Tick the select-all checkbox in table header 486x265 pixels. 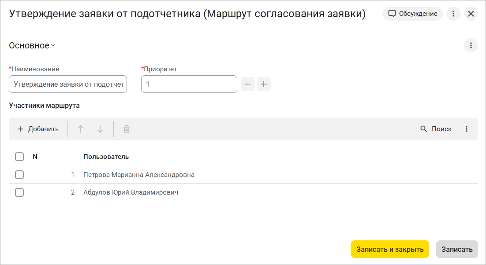point(19,157)
